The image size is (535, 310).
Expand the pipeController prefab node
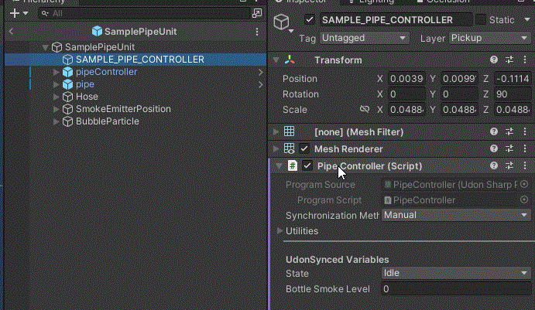pos(56,72)
